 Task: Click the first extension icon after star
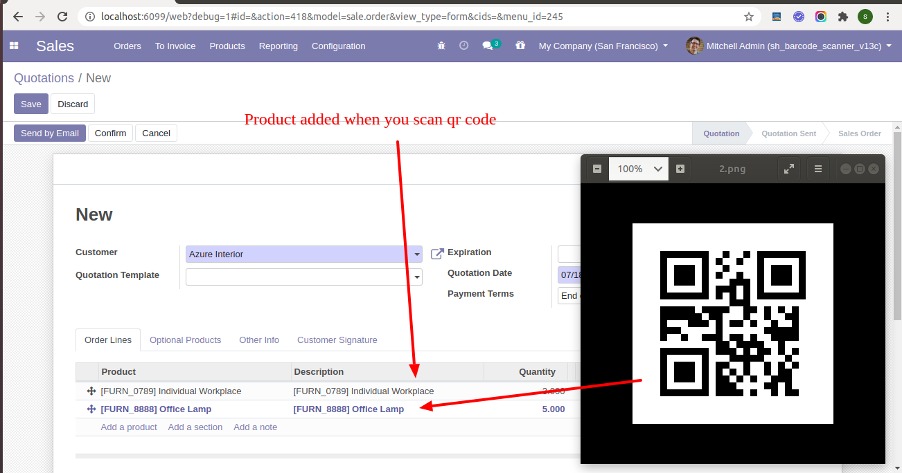[777, 16]
